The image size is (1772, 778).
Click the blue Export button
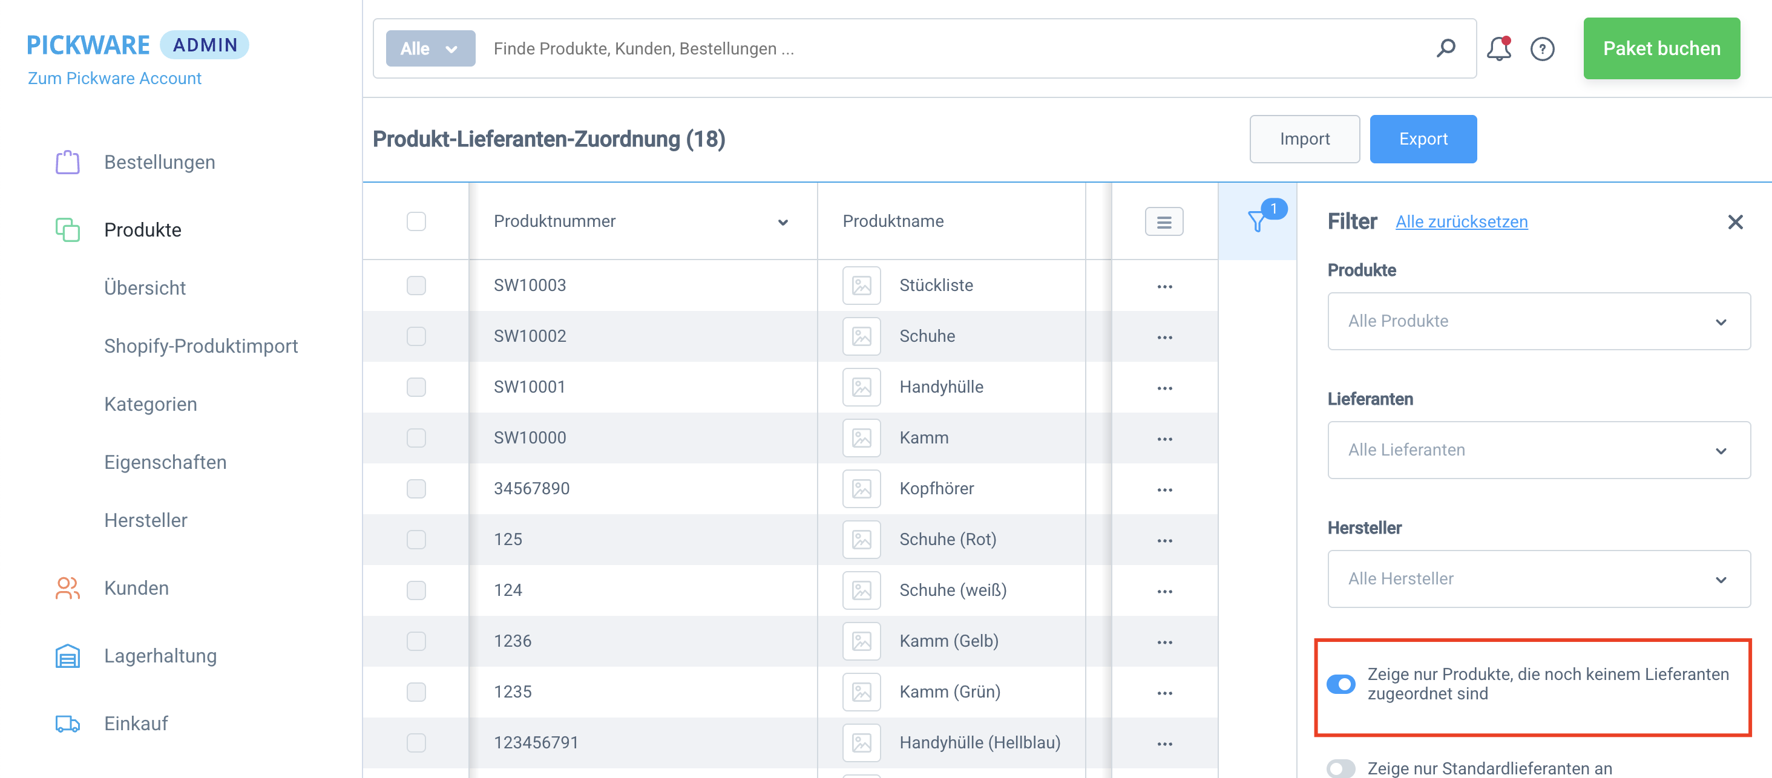(x=1423, y=139)
